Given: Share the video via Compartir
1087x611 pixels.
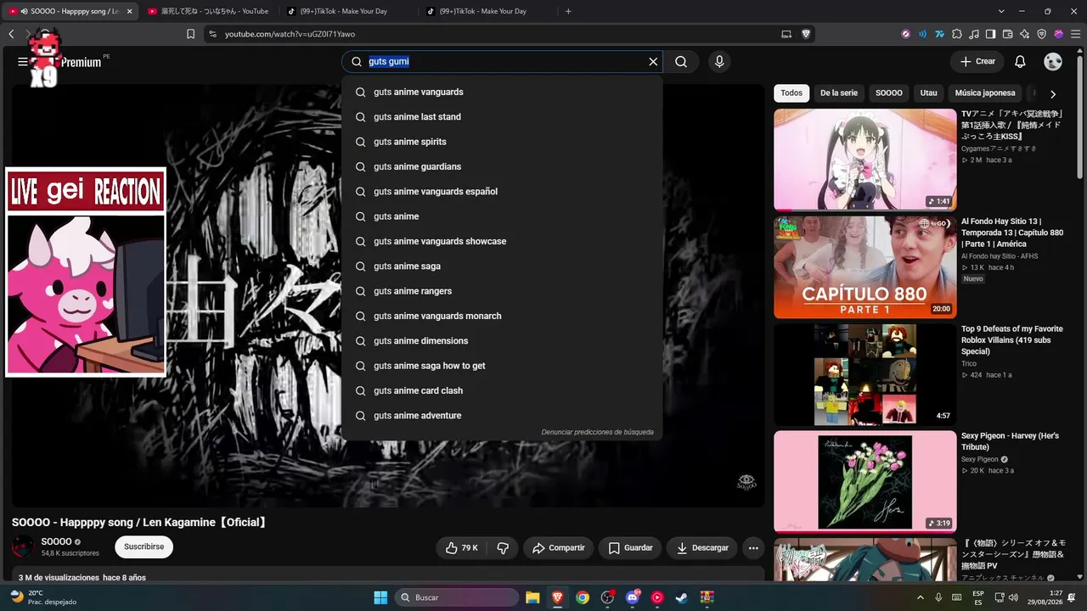Looking at the screenshot, I should (558, 548).
